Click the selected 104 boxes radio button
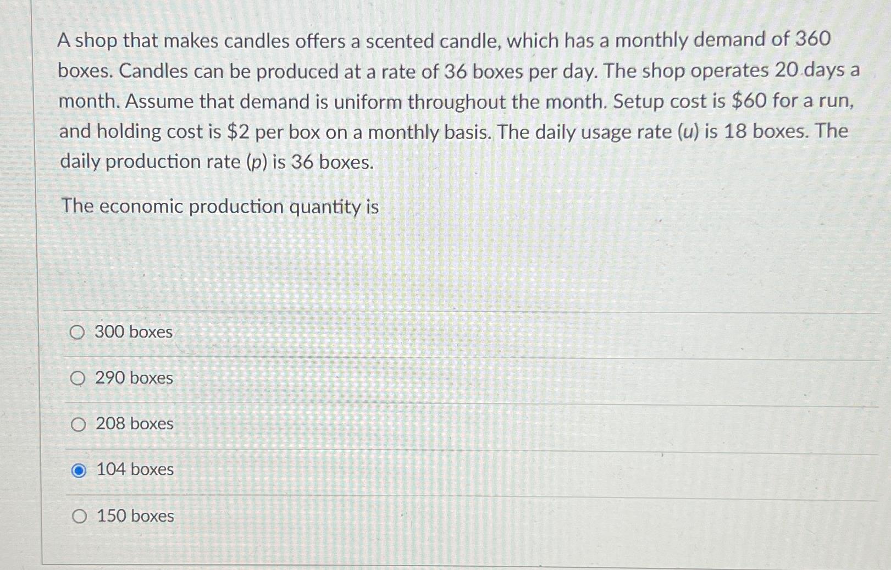Image resolution: width=891 pixels, height=570 pixels. point(79,471)
